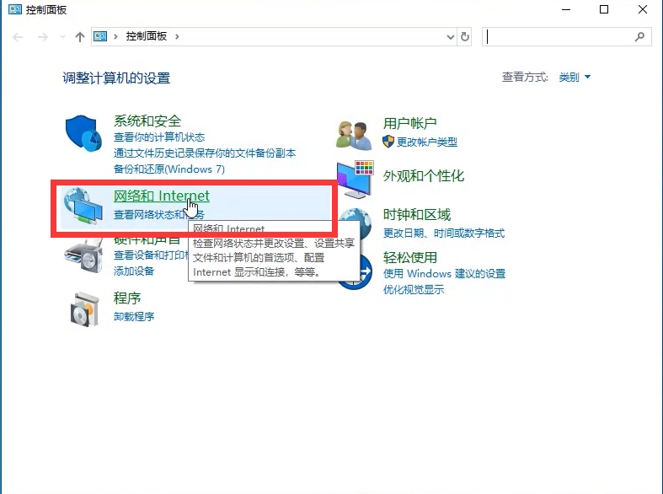The image size is (663, 494).
Task: Open 优化视觉显示 link
Action: pyautogui.click(x=413, y=290)
